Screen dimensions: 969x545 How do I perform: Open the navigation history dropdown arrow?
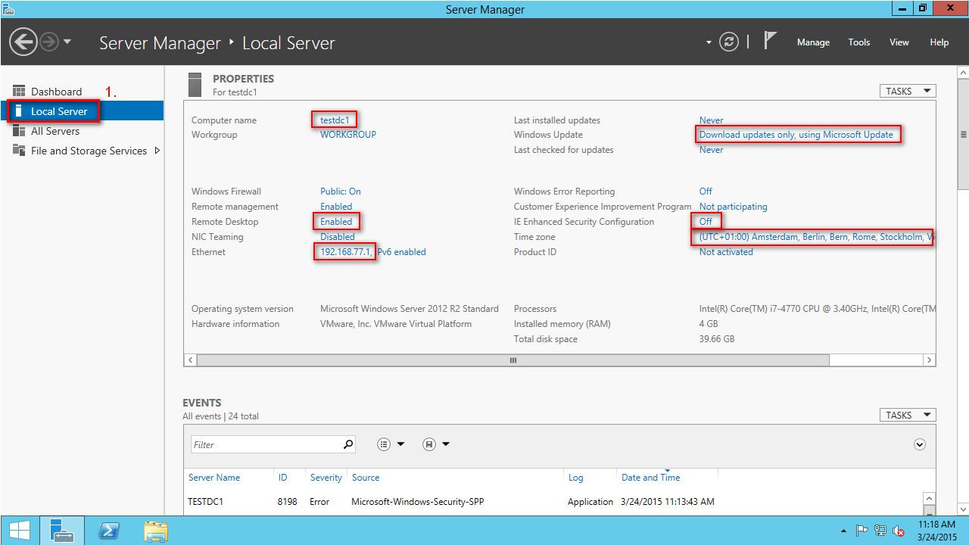click(x=67, y=42)
